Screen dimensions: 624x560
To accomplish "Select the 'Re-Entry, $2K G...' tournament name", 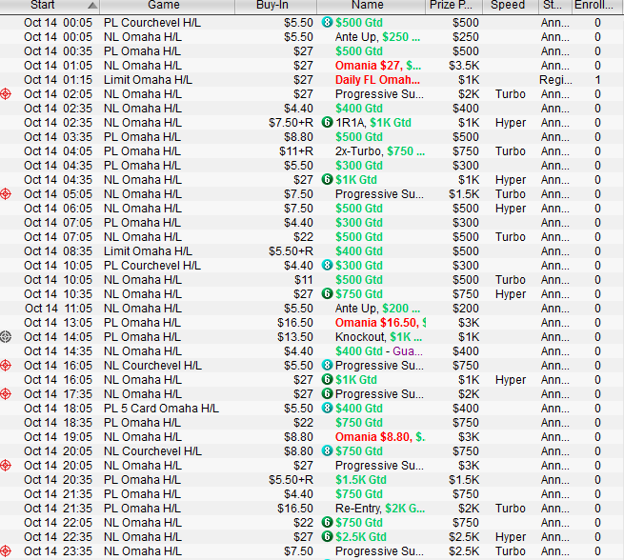I will click(x=380, y=509).
